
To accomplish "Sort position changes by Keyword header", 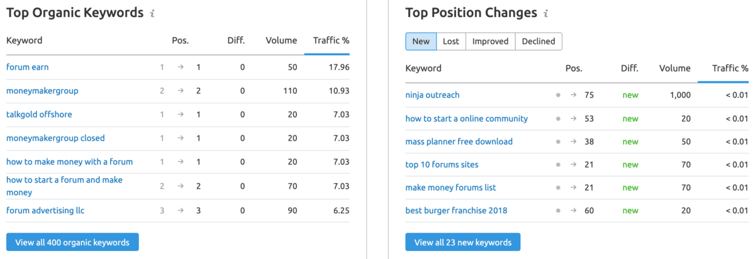I will coord(423,68).
